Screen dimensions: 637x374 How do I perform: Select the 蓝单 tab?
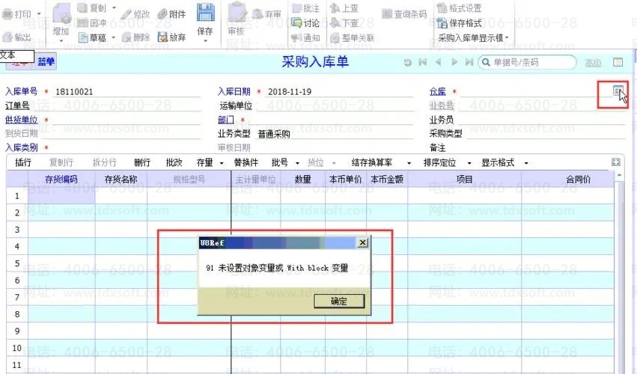coord(46,62)
